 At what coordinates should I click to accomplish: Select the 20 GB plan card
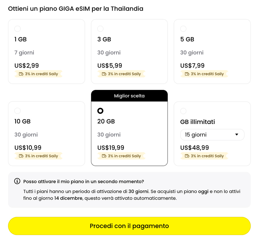(x=129, y=129)
